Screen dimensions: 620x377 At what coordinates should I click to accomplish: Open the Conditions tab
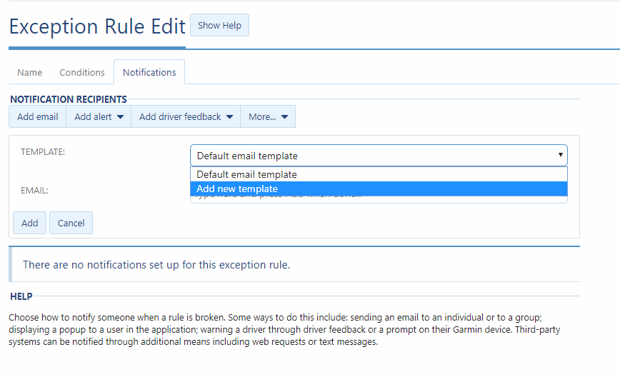(x=82, y=73)
